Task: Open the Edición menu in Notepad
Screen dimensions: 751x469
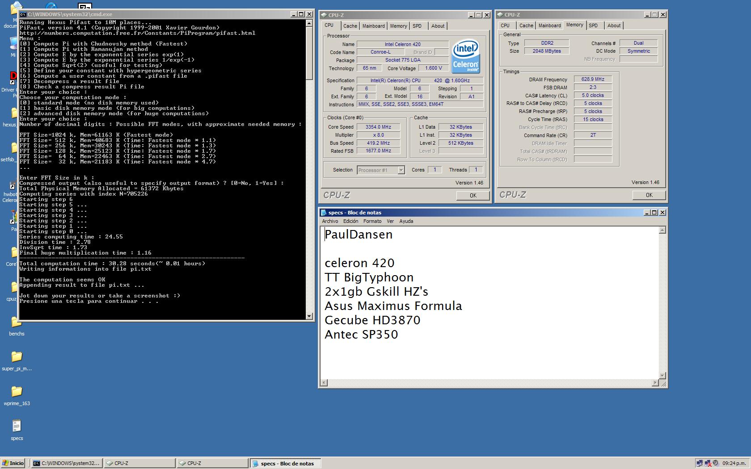Action: [350, 221]
